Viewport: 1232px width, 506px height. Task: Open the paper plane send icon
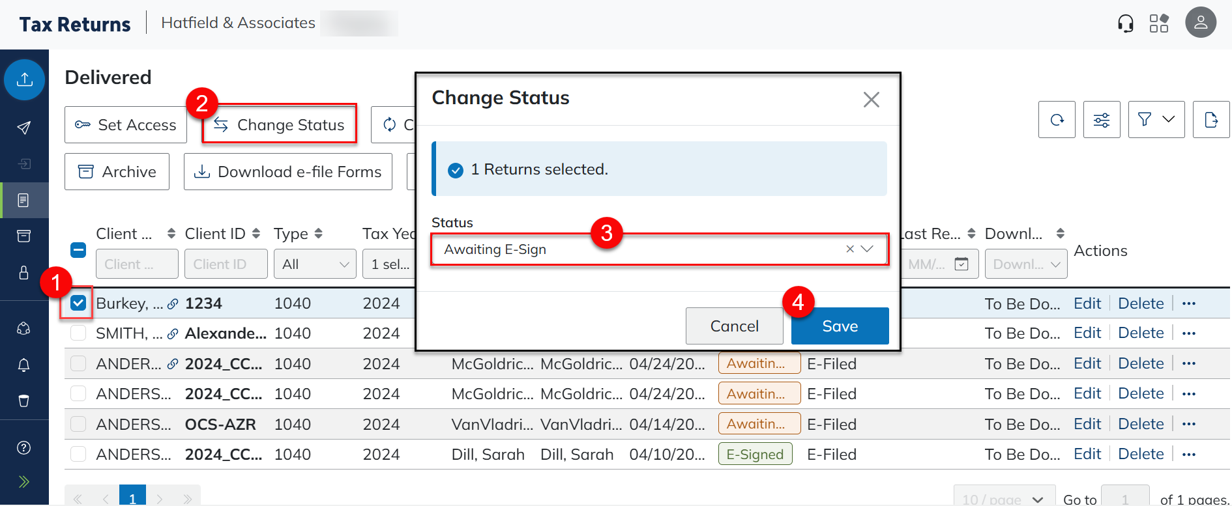(24, 128)
